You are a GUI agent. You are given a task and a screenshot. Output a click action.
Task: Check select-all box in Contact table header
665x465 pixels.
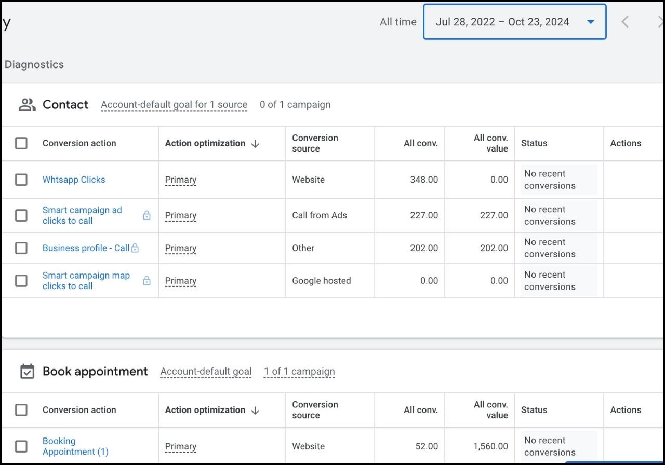(21, 143)
